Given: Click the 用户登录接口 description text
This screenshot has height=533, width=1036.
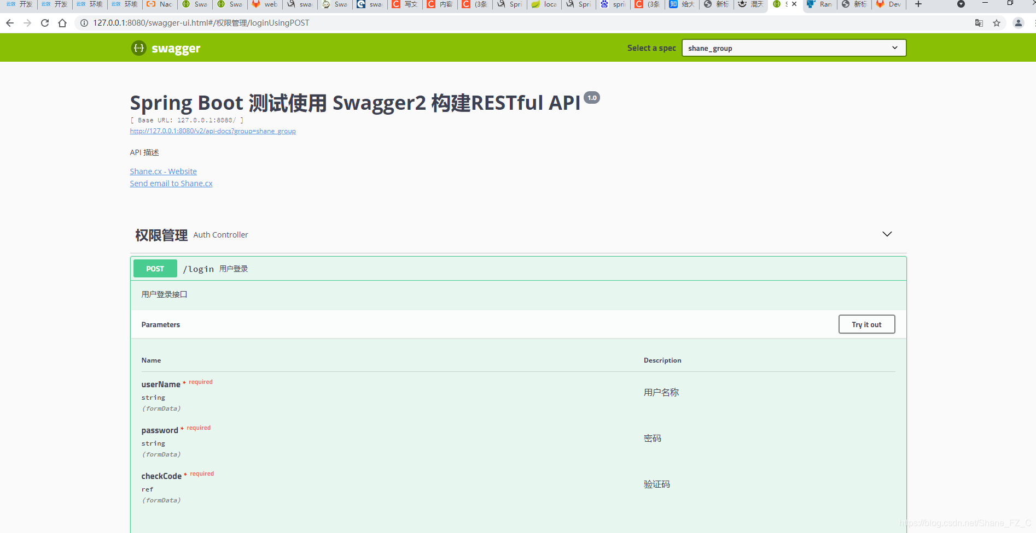Looking at the screenshot, I should click(164, 294).
